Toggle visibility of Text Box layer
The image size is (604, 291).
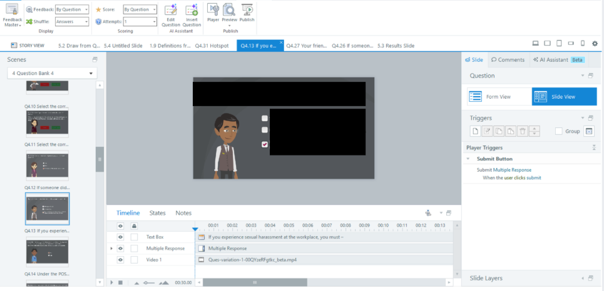point(121,237)
